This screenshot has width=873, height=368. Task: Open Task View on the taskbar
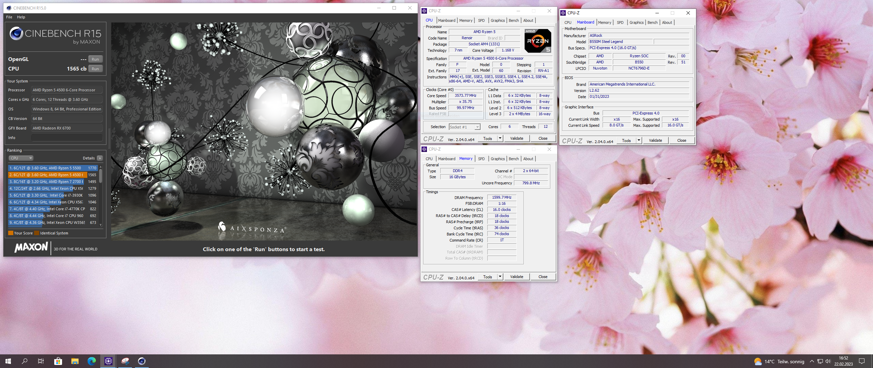(41, 361)
